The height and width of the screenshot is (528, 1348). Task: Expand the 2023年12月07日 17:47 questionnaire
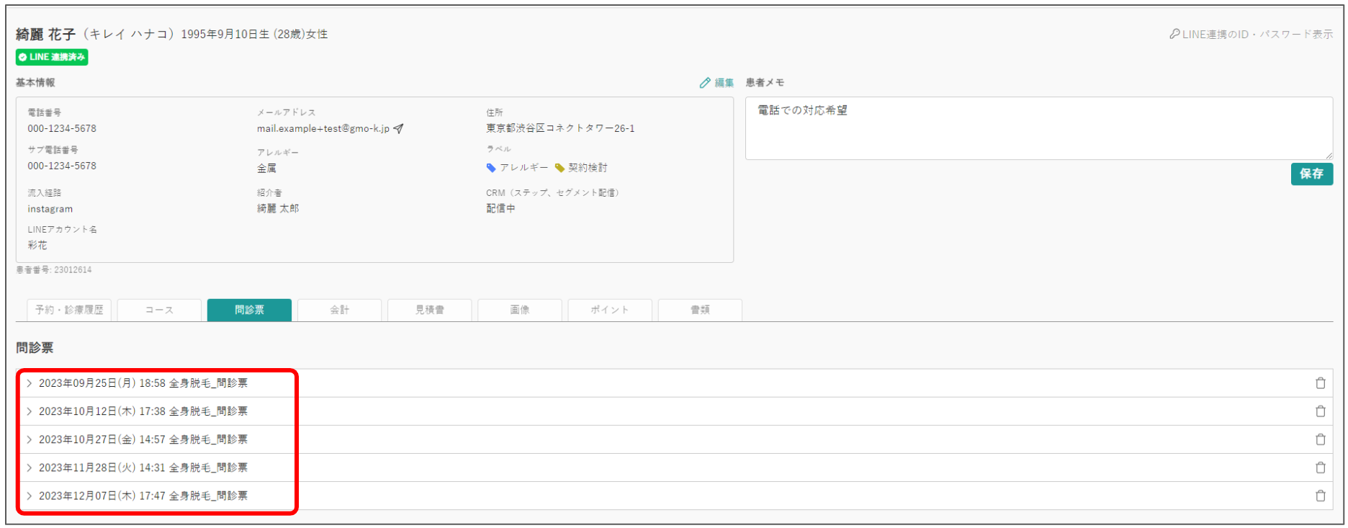point(143,496)
